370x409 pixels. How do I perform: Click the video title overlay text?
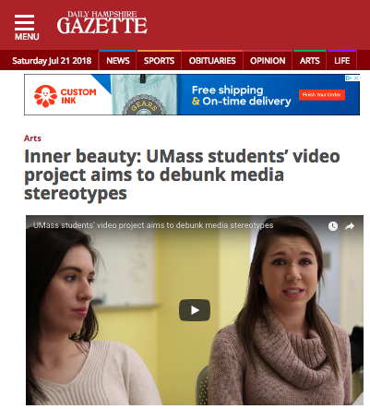(153, 225)
